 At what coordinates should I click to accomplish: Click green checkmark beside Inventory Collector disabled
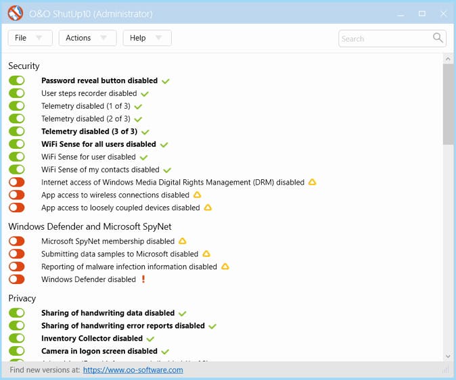pyautogui.click(x=150, y=339)
